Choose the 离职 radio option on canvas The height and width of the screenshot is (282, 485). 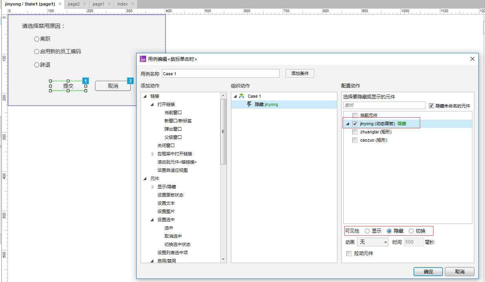tap(37, 39)
